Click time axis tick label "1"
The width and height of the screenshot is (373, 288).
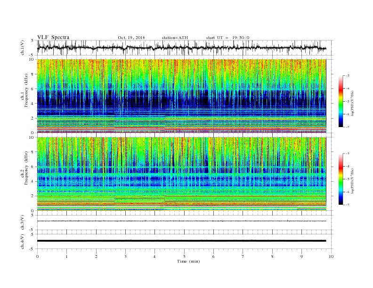(66, 256)
